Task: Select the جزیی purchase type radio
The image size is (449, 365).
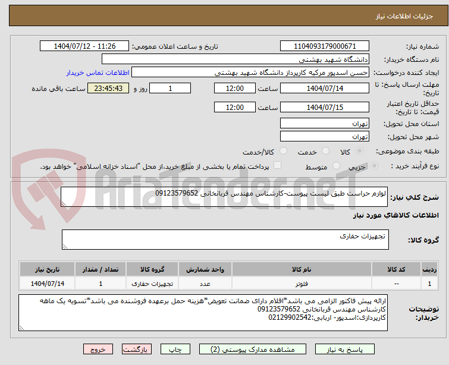Action: point(374,166)
